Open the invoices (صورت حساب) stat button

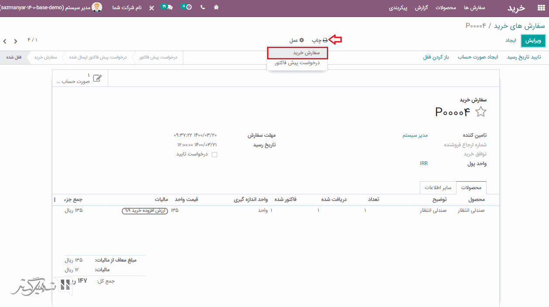pyautogui.click(x=80, y=79)
